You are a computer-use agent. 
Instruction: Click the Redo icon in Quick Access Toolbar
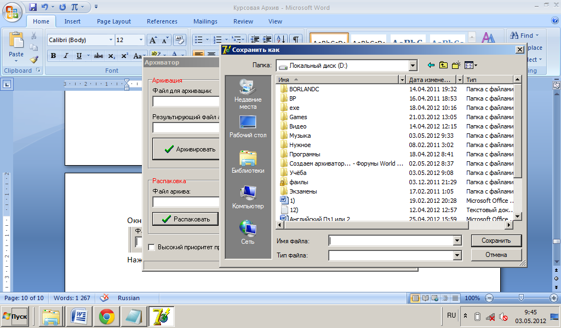coord(62,7)
